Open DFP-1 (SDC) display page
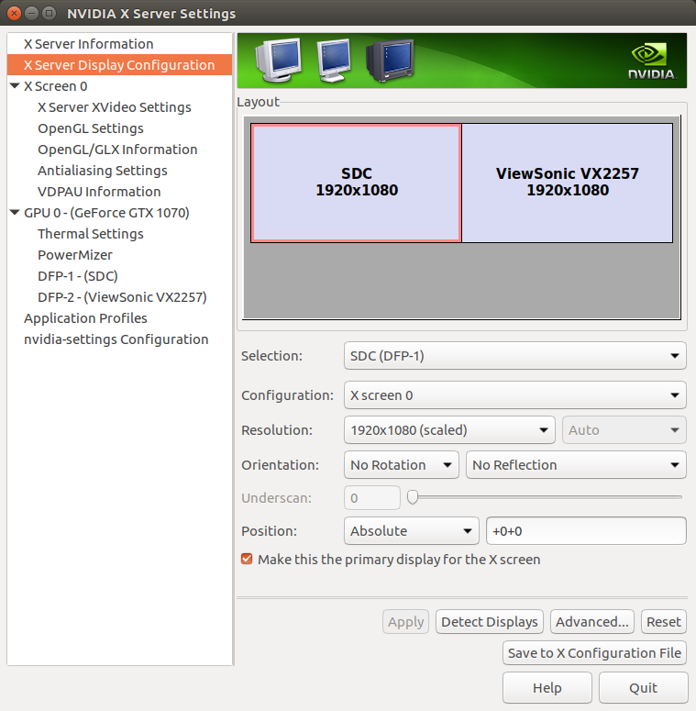This screenshot has width=696, height=711. click(78, 276)
